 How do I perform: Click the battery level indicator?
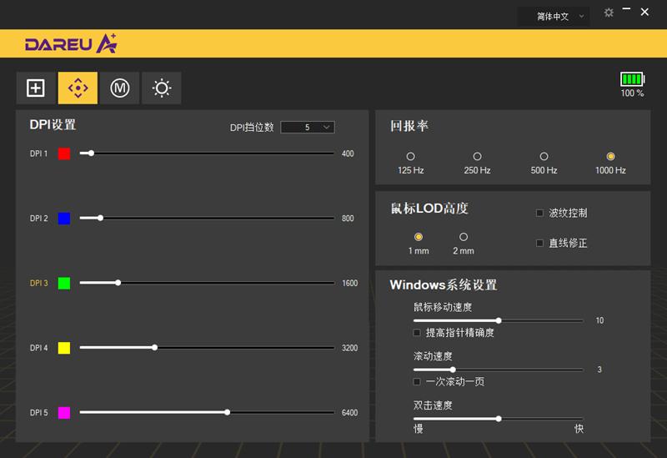click(x=632, y=79)
